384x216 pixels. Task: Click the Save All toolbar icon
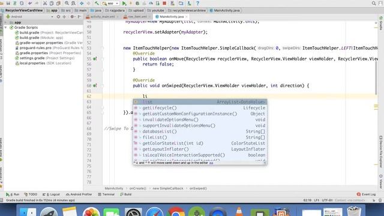tap(8, 3)
